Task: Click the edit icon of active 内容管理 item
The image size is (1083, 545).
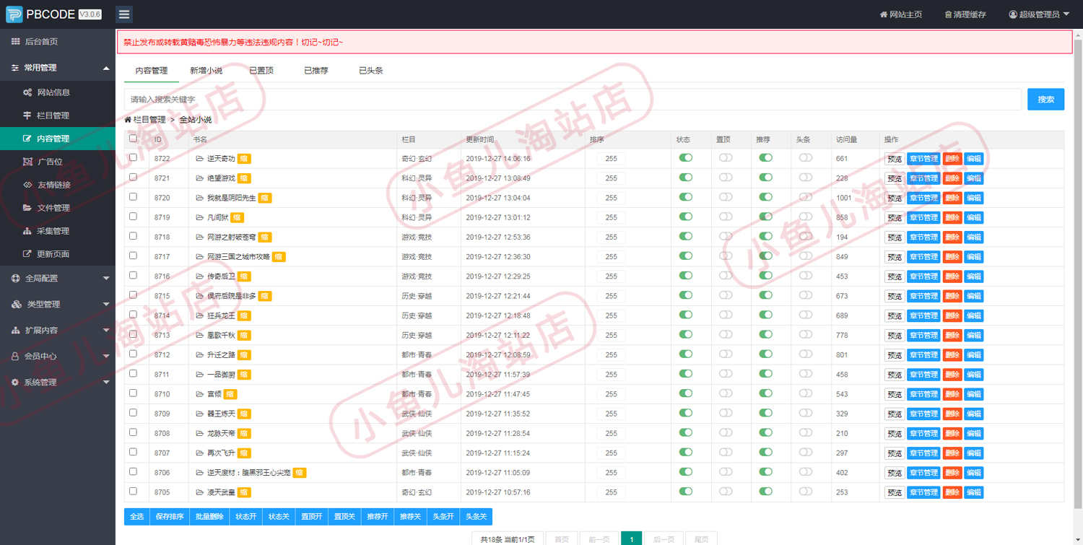Action: pos(27,139)
